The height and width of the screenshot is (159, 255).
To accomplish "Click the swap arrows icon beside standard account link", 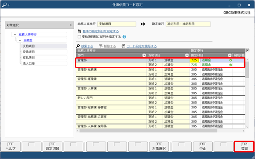I will (x=79, y=31).
